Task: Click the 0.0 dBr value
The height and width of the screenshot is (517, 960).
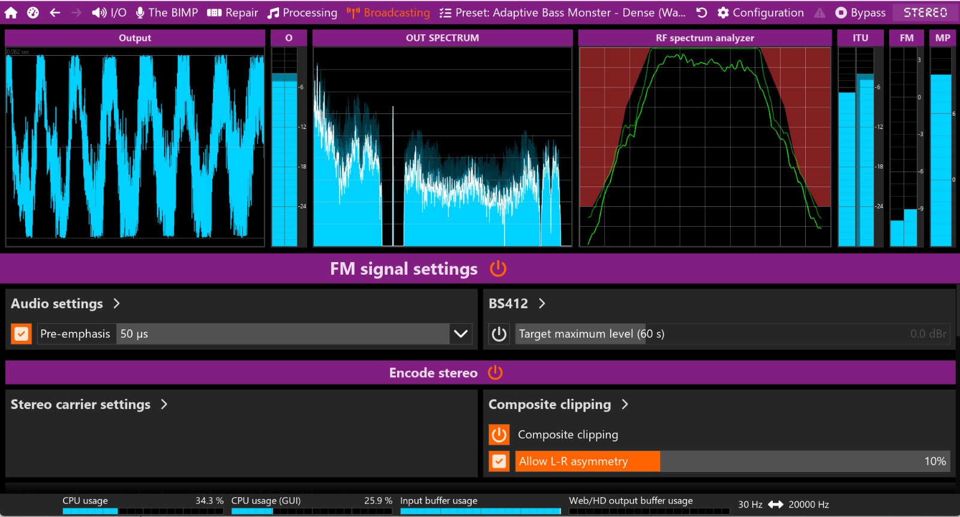Action: click(x=928, y=334)
